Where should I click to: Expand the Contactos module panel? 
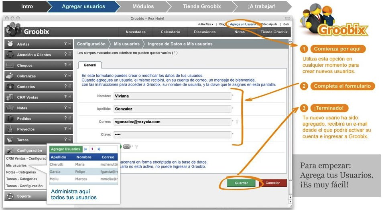(39, 86)
